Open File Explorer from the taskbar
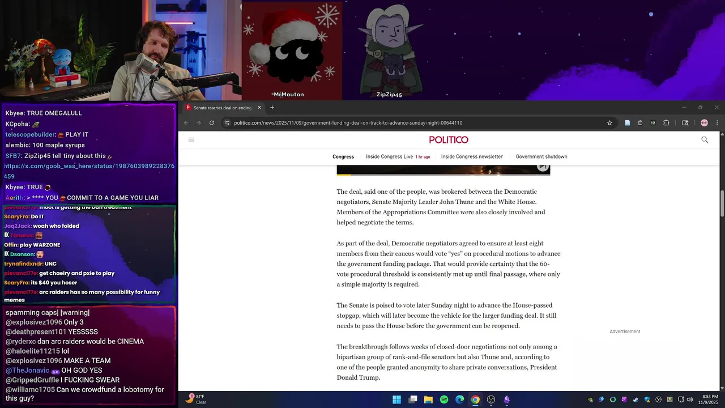Screen dimensions: 725x408 pos(428,399)
